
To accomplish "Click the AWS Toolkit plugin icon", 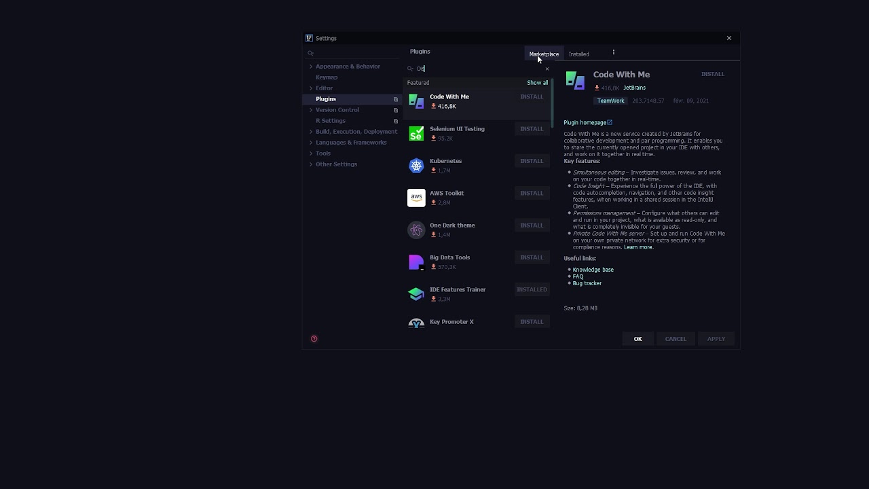I will [416, 198].
